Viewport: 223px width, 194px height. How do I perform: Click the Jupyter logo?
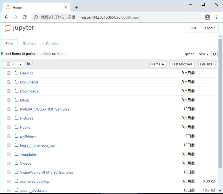click(19, 28)
